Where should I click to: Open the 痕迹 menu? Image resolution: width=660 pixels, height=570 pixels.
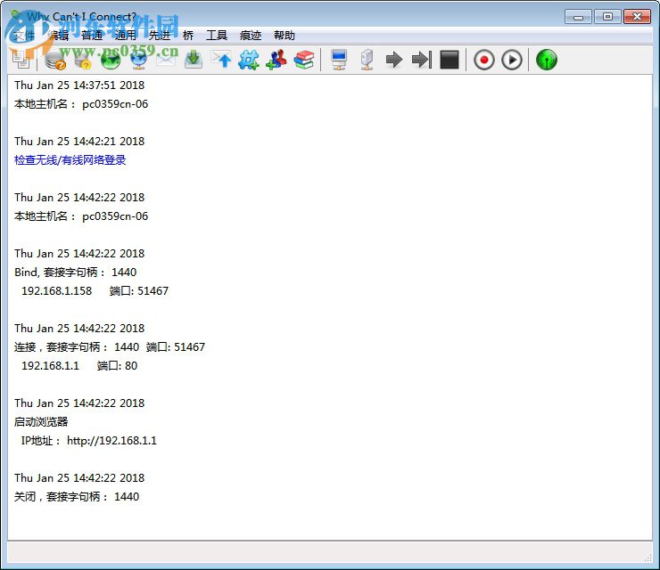coord(251,36)
